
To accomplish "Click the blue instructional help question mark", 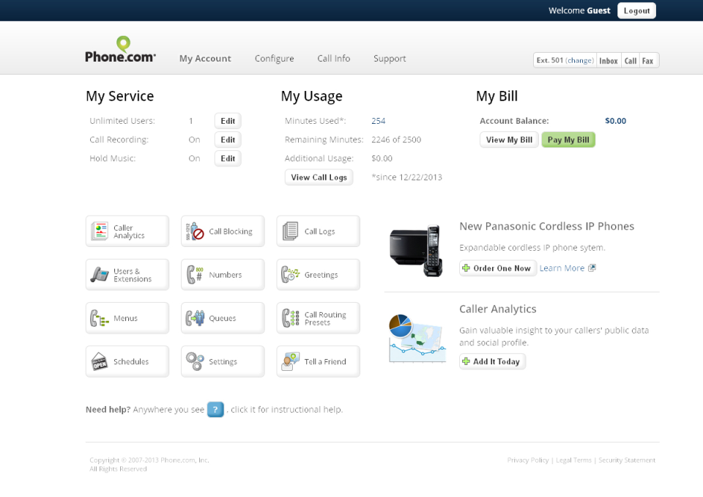I will click(x=215, y=409).
